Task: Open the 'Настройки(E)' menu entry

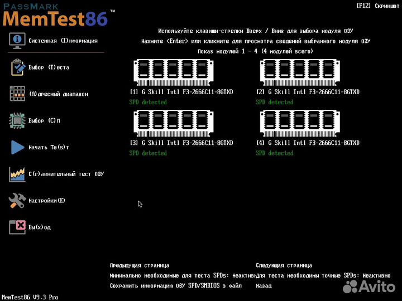Action: pos(47,201)
